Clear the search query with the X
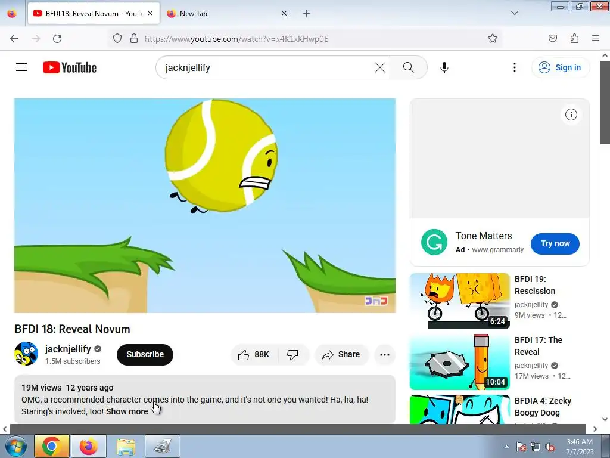 (379, 67)
